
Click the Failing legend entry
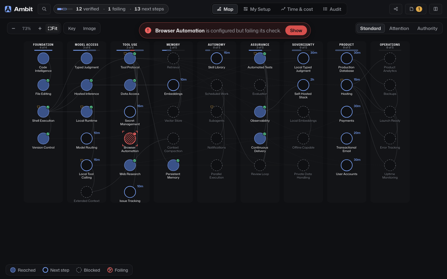[118, 270]
